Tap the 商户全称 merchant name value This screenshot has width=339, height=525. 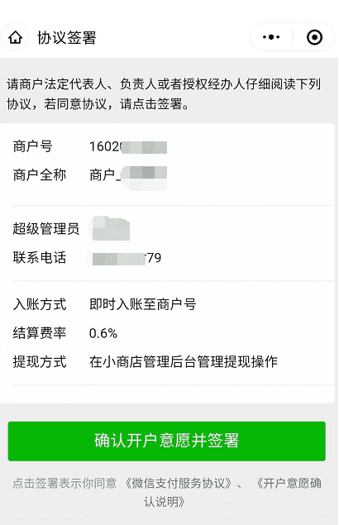(128, 175)
